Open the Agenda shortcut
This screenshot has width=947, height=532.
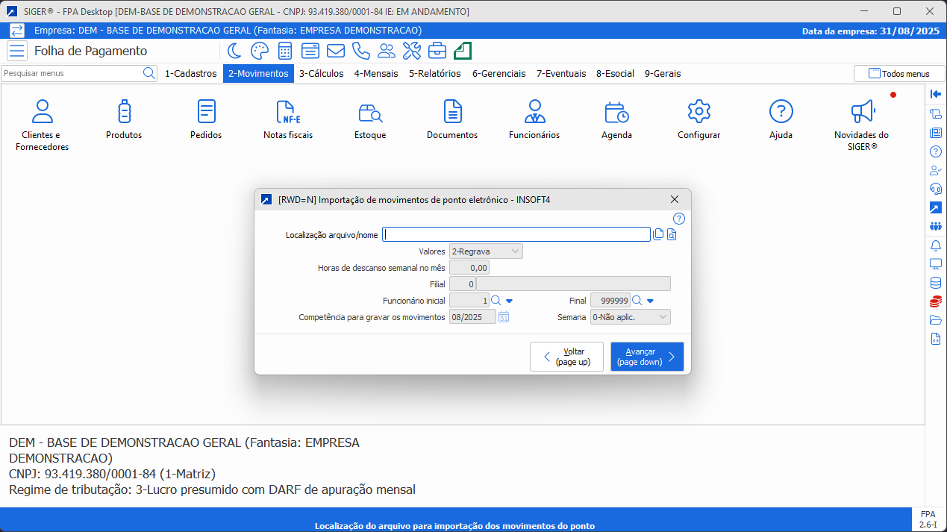coord(616,119)
